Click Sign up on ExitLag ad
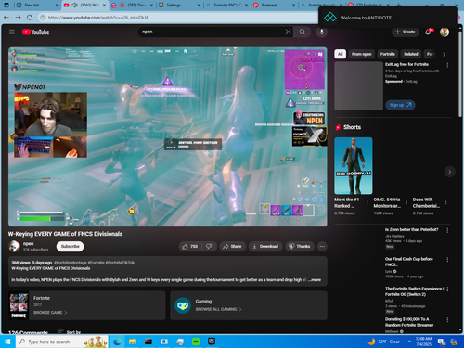 (x=400, y=105)
